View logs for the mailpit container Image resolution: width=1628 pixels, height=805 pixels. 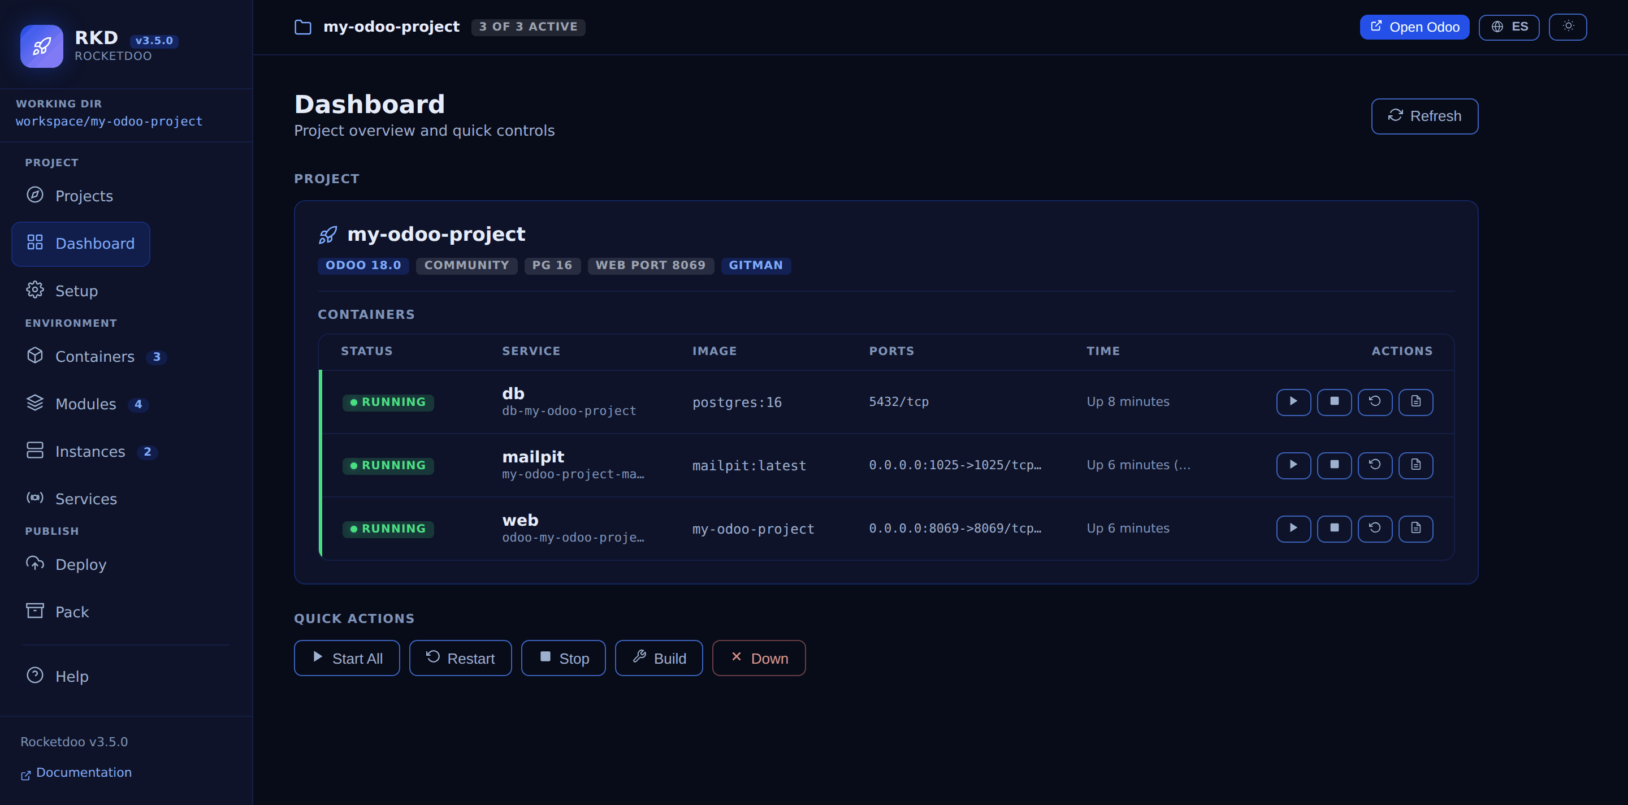click(1415, 465)
